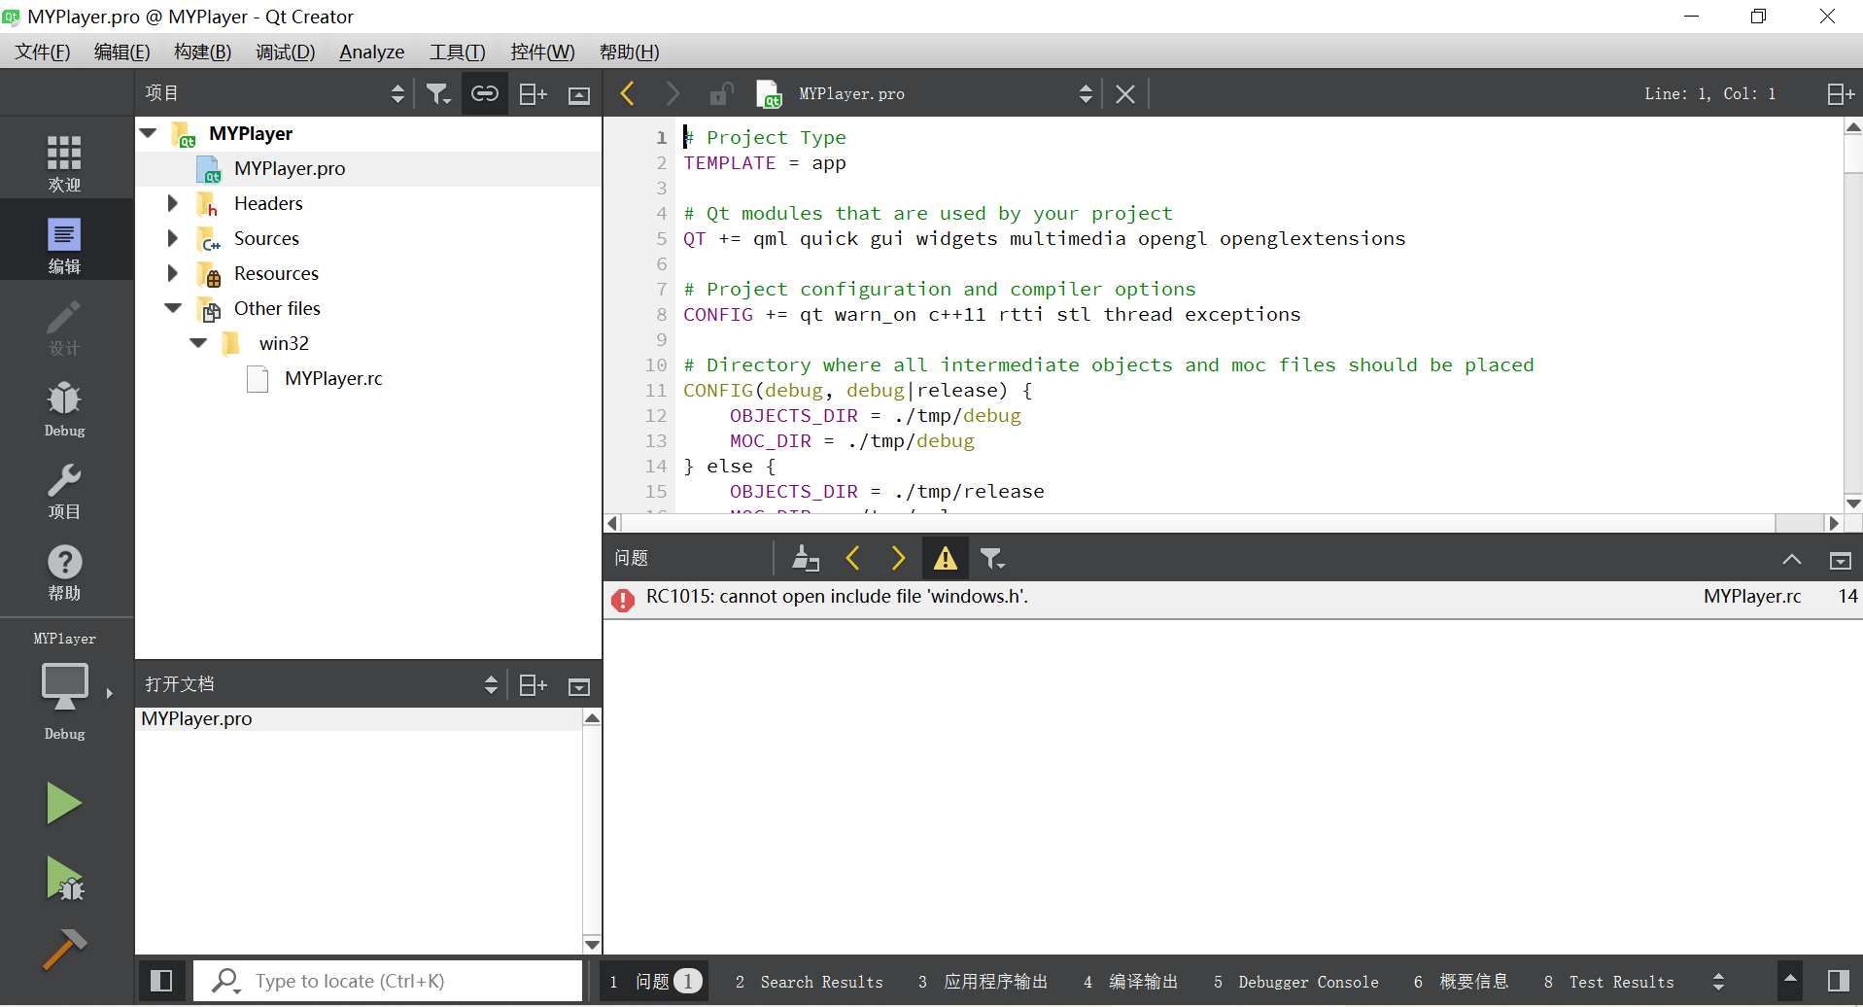Maximize the issues output pane
The width and height of the screenshot is (1863, 1007).
point(1792,559)
